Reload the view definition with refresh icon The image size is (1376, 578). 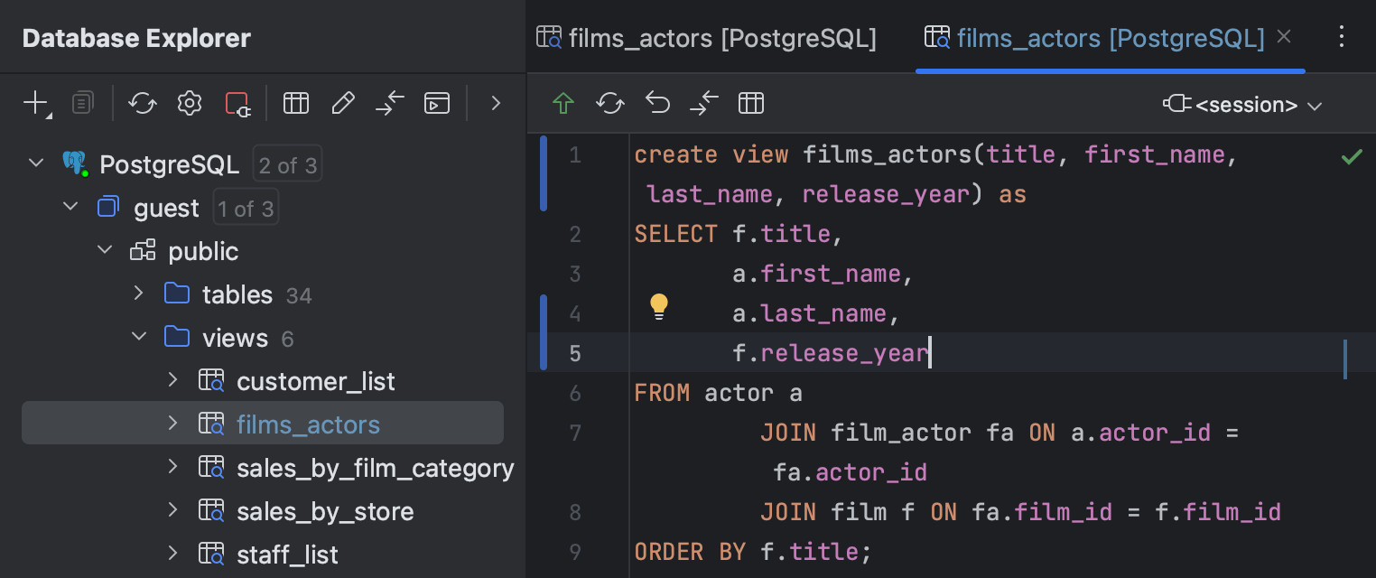(609, 103)
